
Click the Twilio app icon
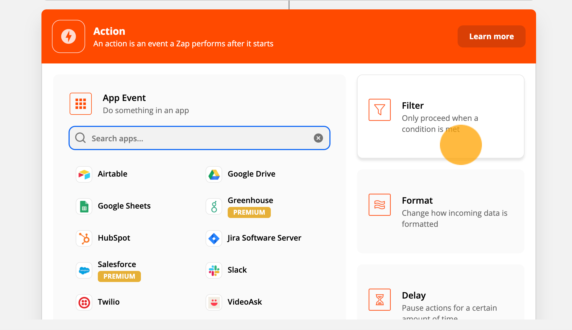tap(84, 302)
